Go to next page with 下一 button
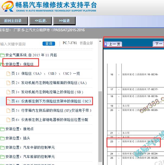The image size is (164, 165). (x=158, y=44)
